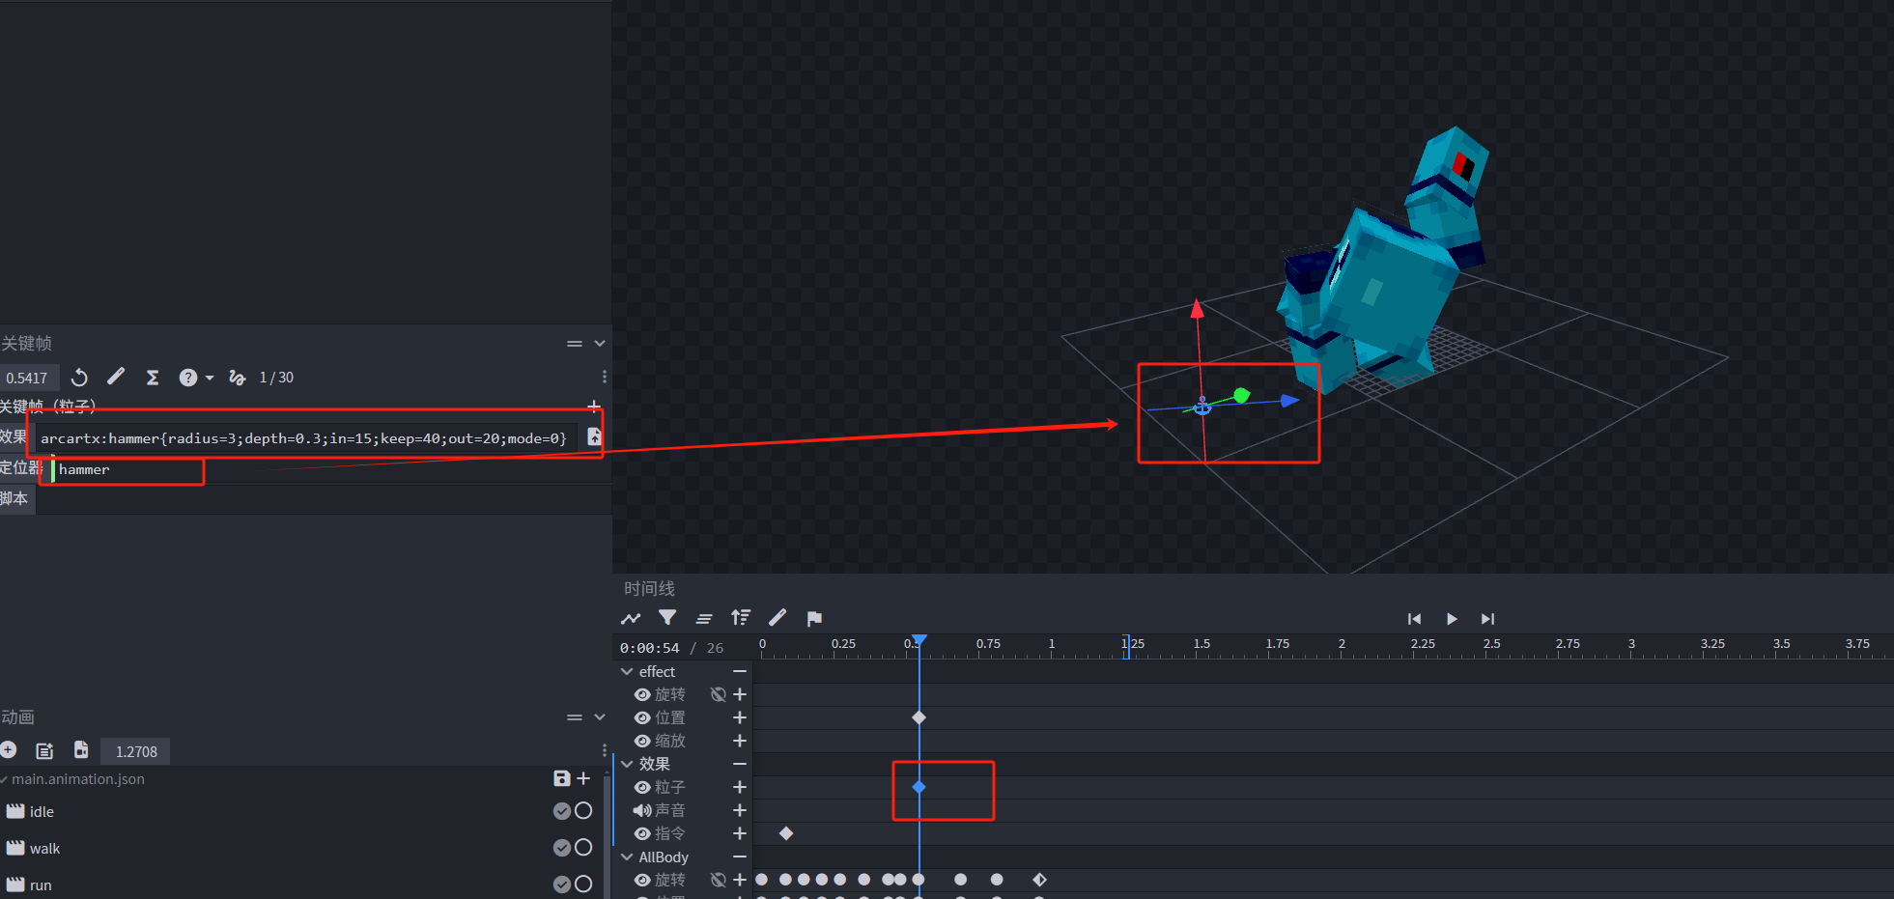Click the file upload icon beside effect field

coord(594,437)
